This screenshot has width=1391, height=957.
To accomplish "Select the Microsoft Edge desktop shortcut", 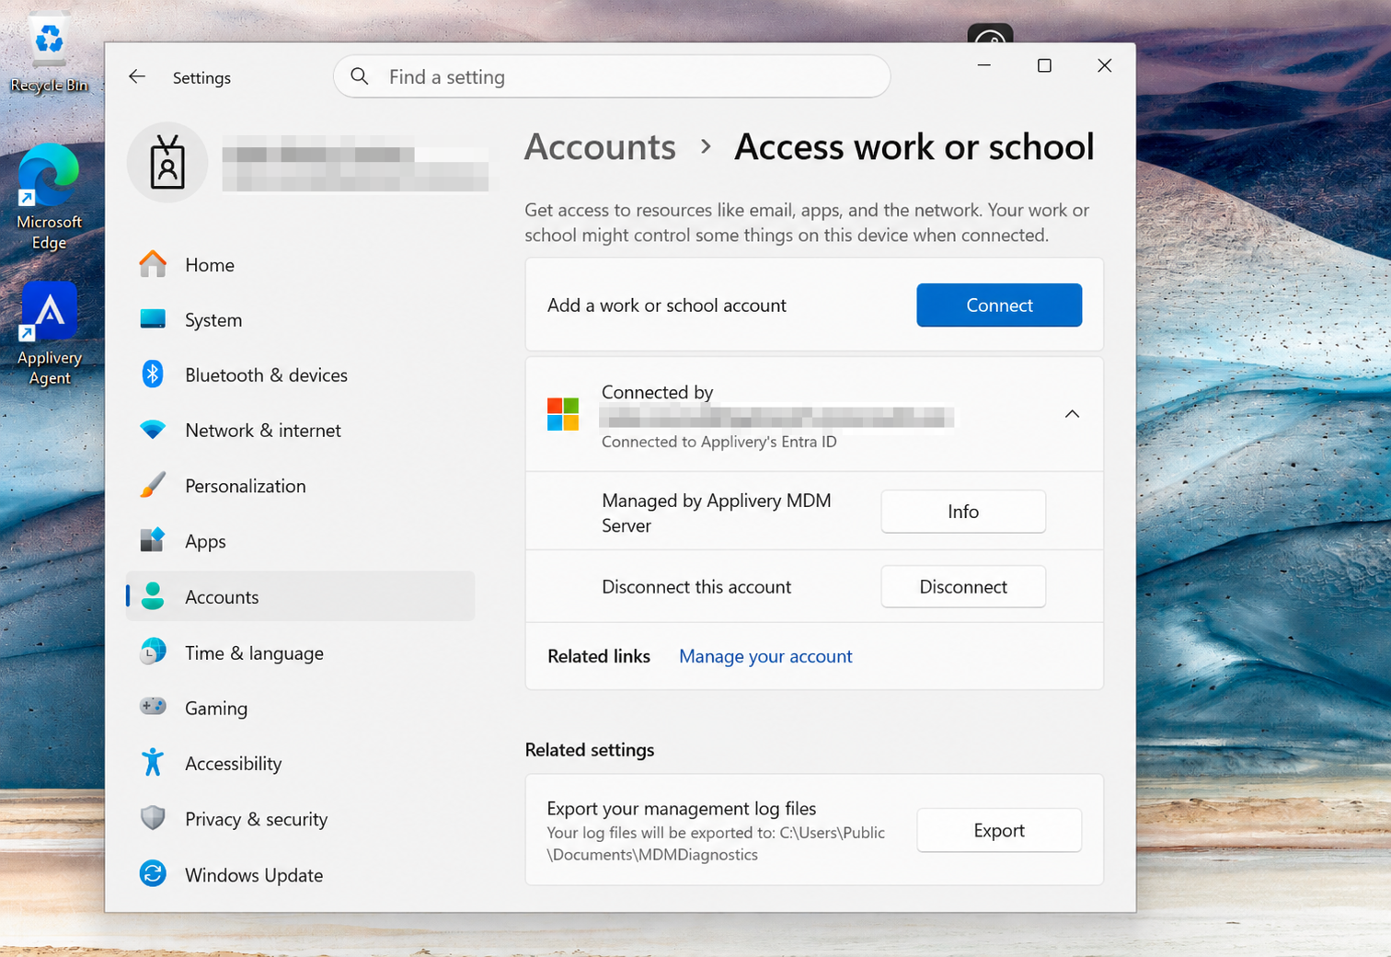I will click(x=49, y=197).
